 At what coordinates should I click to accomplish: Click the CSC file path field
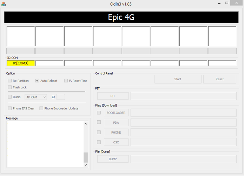[x=184, y=142]
